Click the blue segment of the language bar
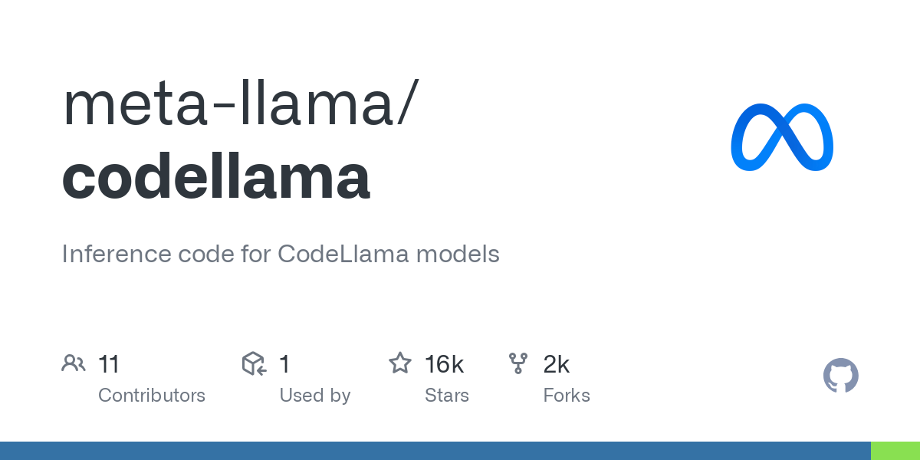The width and height of the screenshot is (920, 460). (435, 451)
